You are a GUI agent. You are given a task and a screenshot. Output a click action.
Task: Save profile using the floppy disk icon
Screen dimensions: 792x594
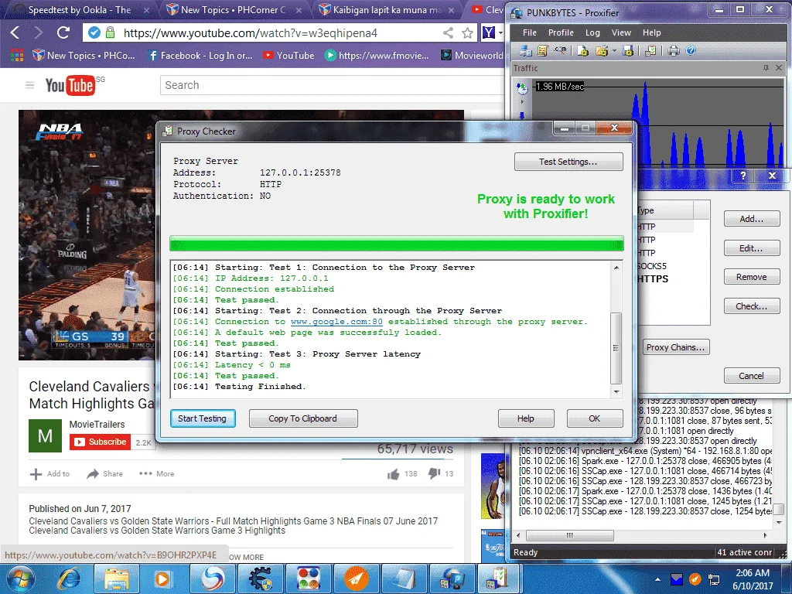pyautogui.click(x=628, y=50)
